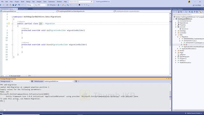The width and height of the screenshot is (204, 115).
Task: Click the Live Share button
Action: [x=197, y=5]
